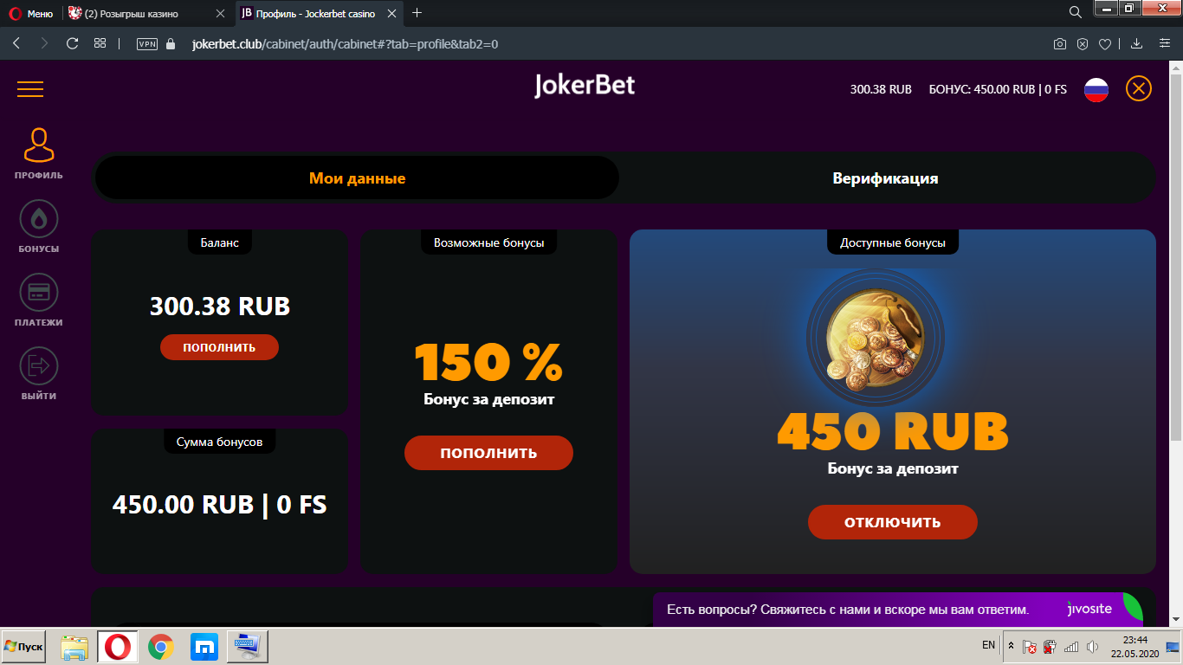Image resolution: width=1183 pixels, height=665 pixels.
Task: Open the browser downloads icon
Action: (1137, 43)
